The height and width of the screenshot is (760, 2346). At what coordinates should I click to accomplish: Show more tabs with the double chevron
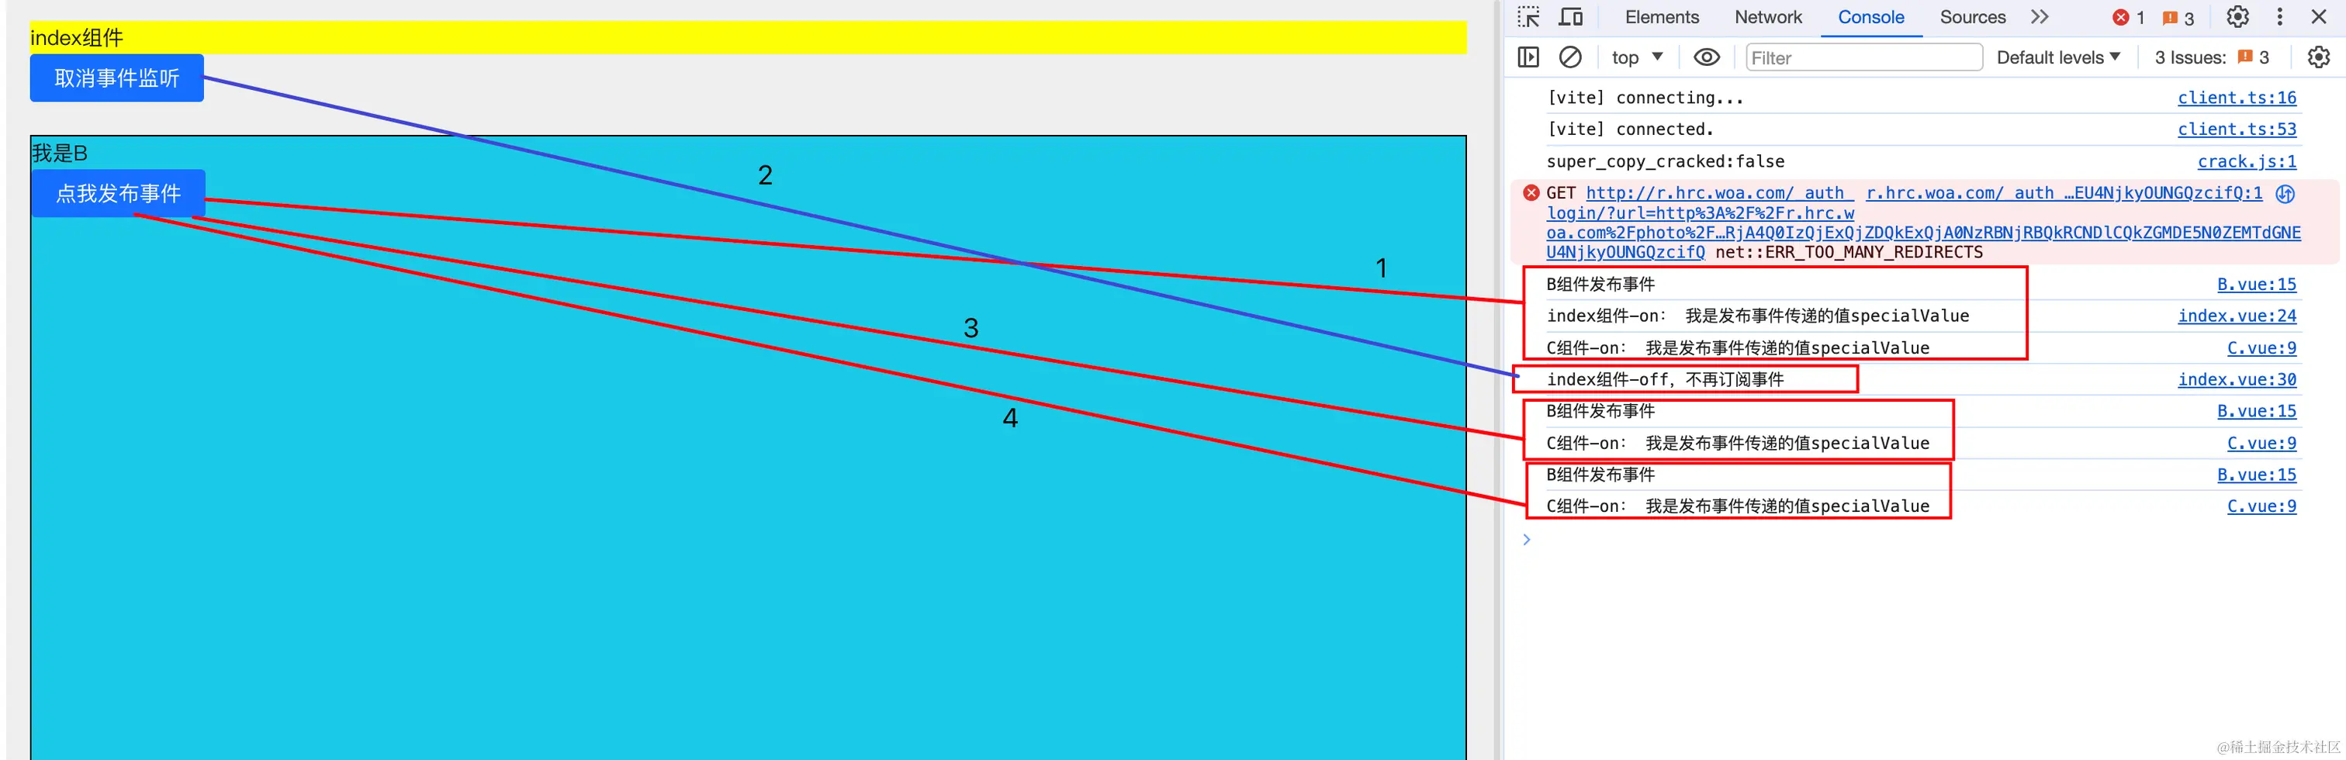(x=2039, y=17)
